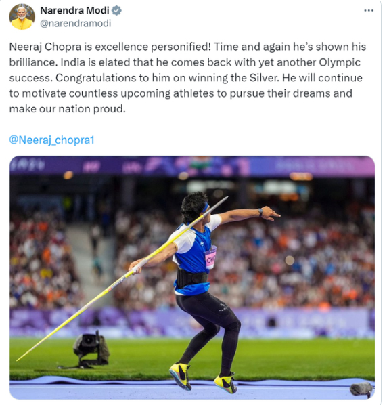This screenshot has width=387, height=405.
Task: Click the grey microphone windscreen on track
Action: [362, 389]
